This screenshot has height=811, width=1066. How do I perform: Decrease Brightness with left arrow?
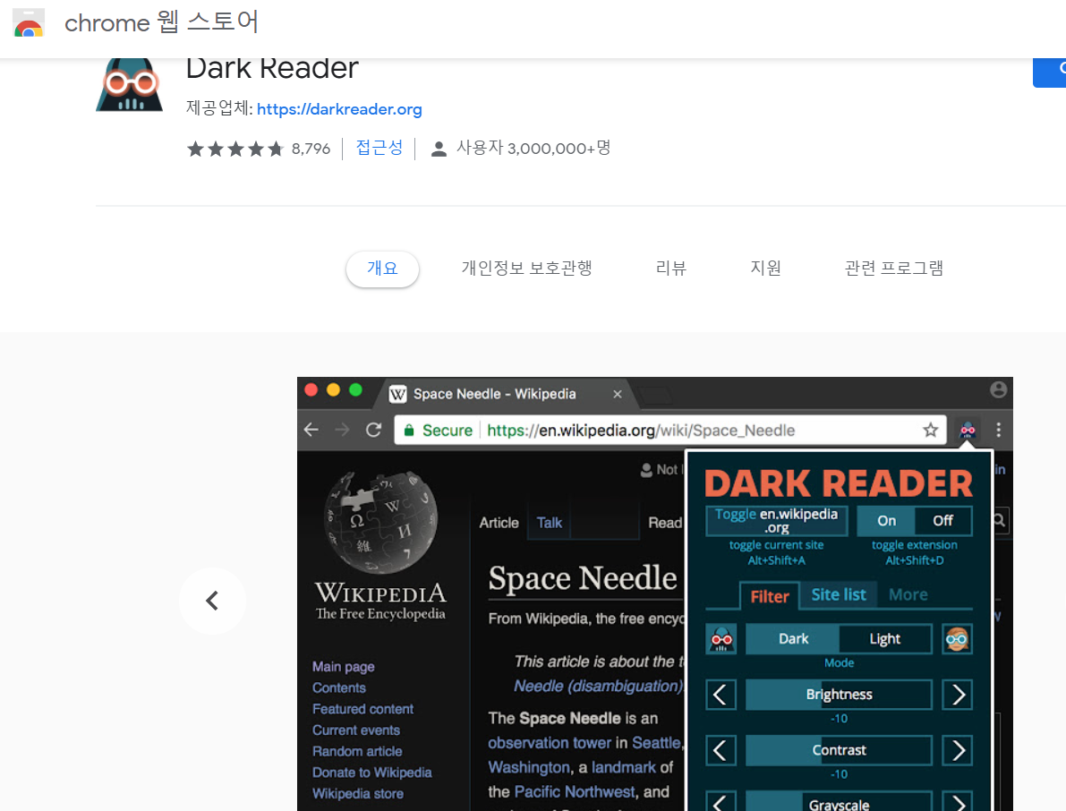(x=721, y=695)
